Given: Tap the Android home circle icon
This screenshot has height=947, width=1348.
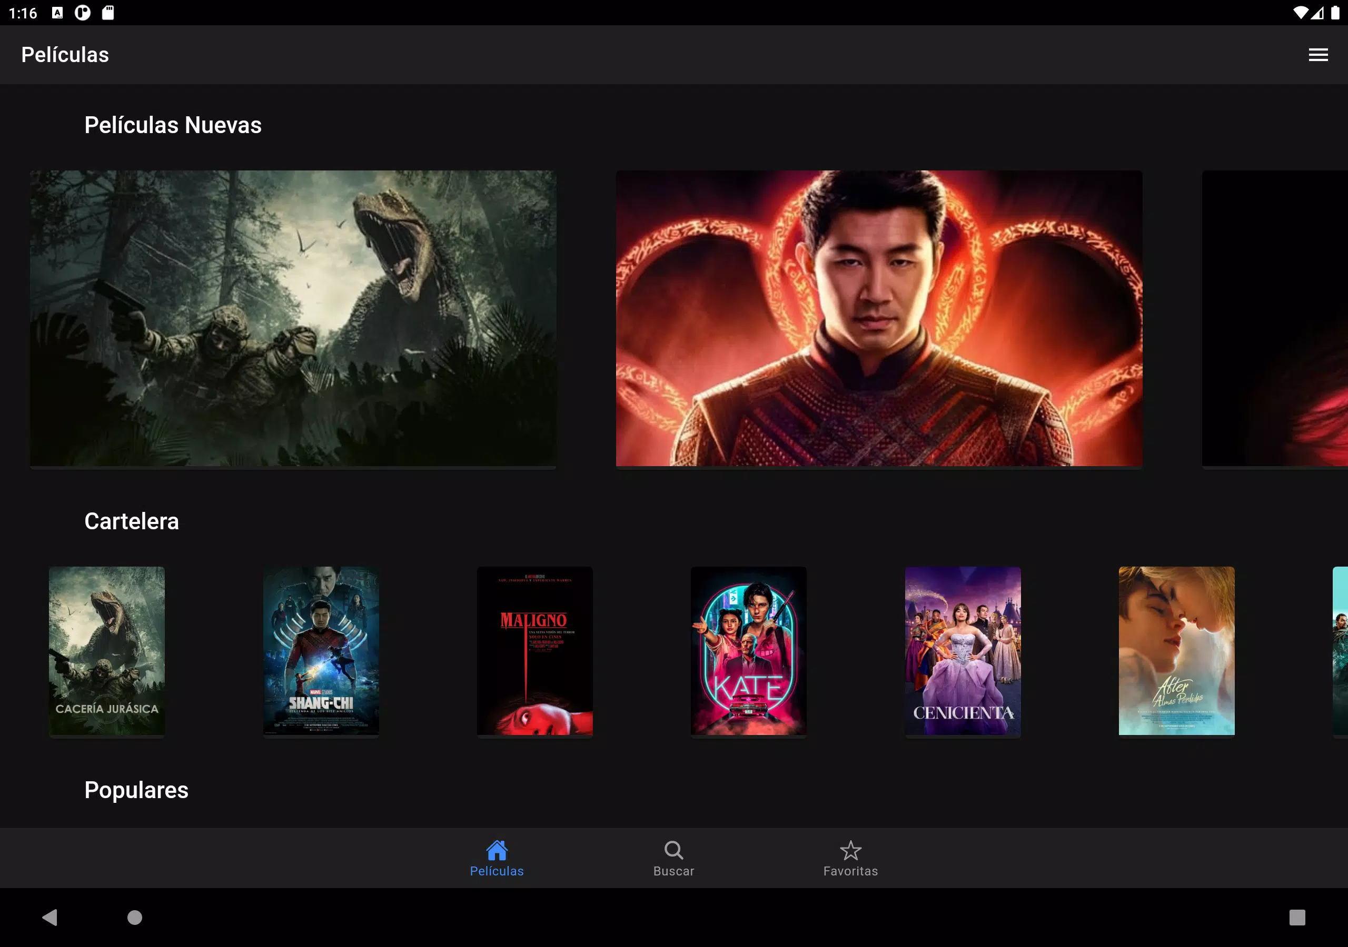Looking at the screenshot, I should tap(135, 917).
